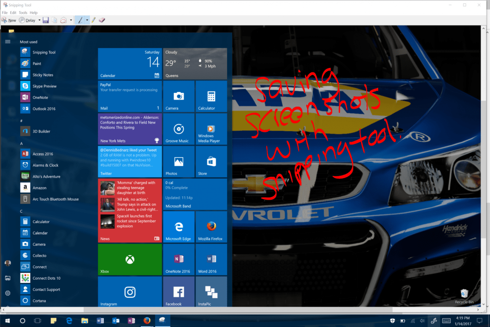Open File Explorer from the taskbar
Image resolution: width=490 pixels, height=327 pixels.
pyautogui.click(x=85, y=321)
